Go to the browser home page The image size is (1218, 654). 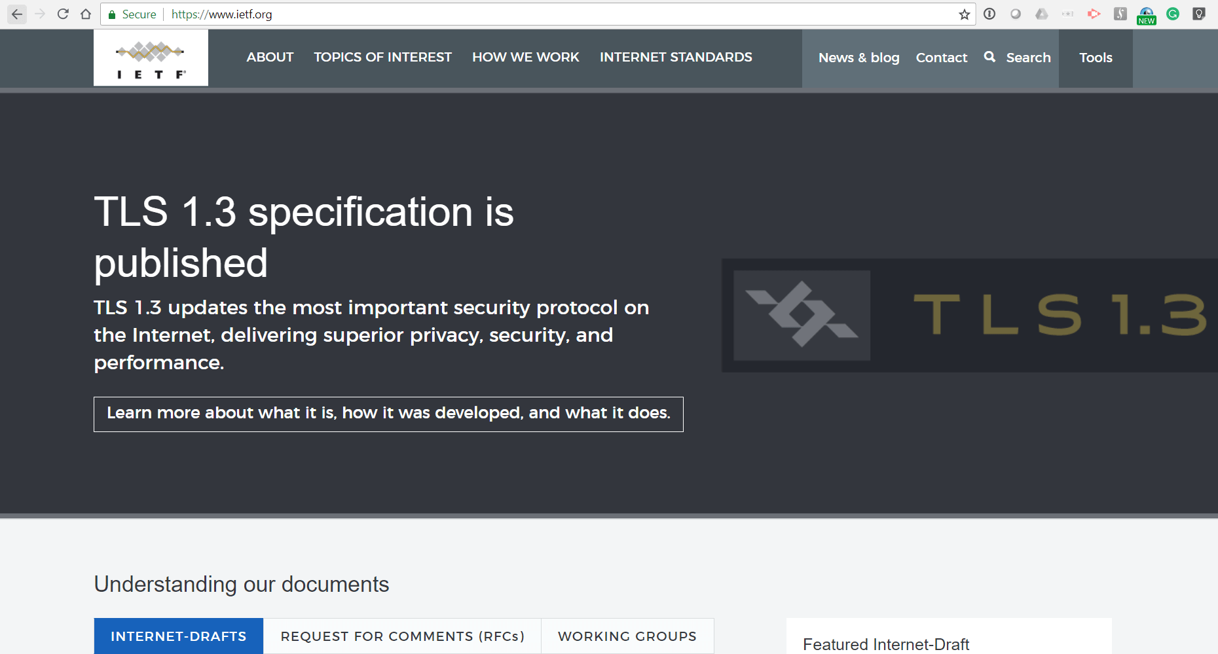(86, 14)
